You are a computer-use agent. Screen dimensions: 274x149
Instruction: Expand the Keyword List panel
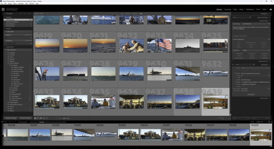[269, 61]
